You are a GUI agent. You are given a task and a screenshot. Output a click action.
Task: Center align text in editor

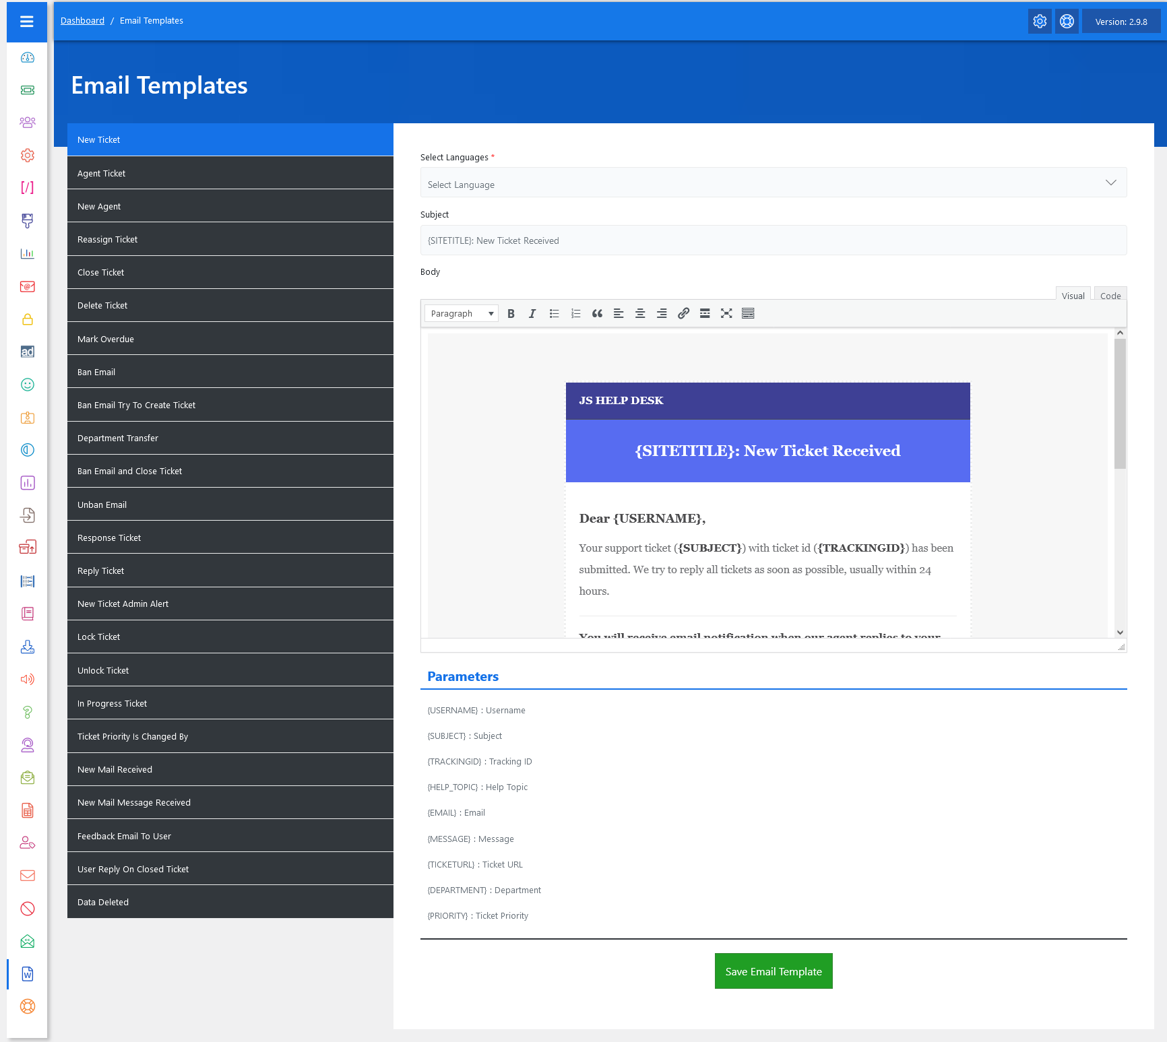pyautogui.click(x=640, y=313)
